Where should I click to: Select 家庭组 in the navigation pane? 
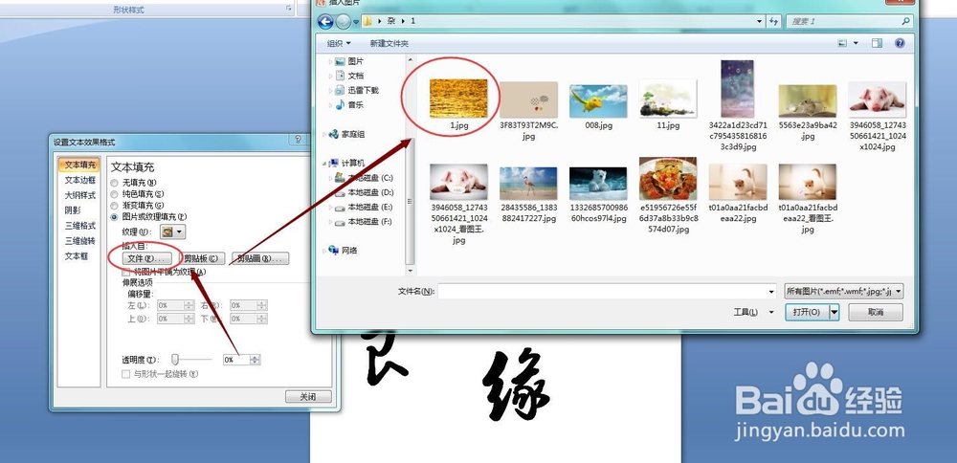pos(346,134)
